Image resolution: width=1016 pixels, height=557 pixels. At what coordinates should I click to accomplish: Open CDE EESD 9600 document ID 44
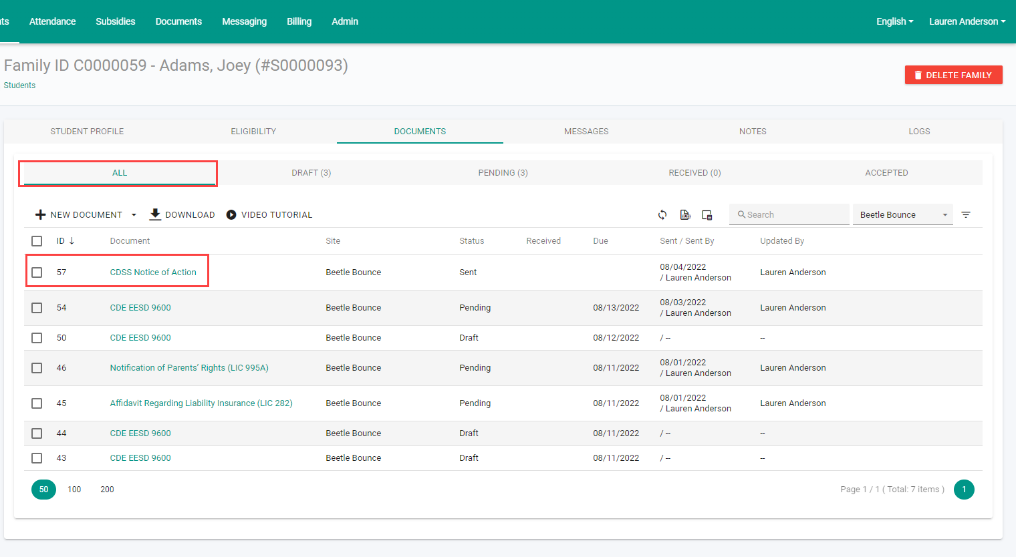click(140, 433)
